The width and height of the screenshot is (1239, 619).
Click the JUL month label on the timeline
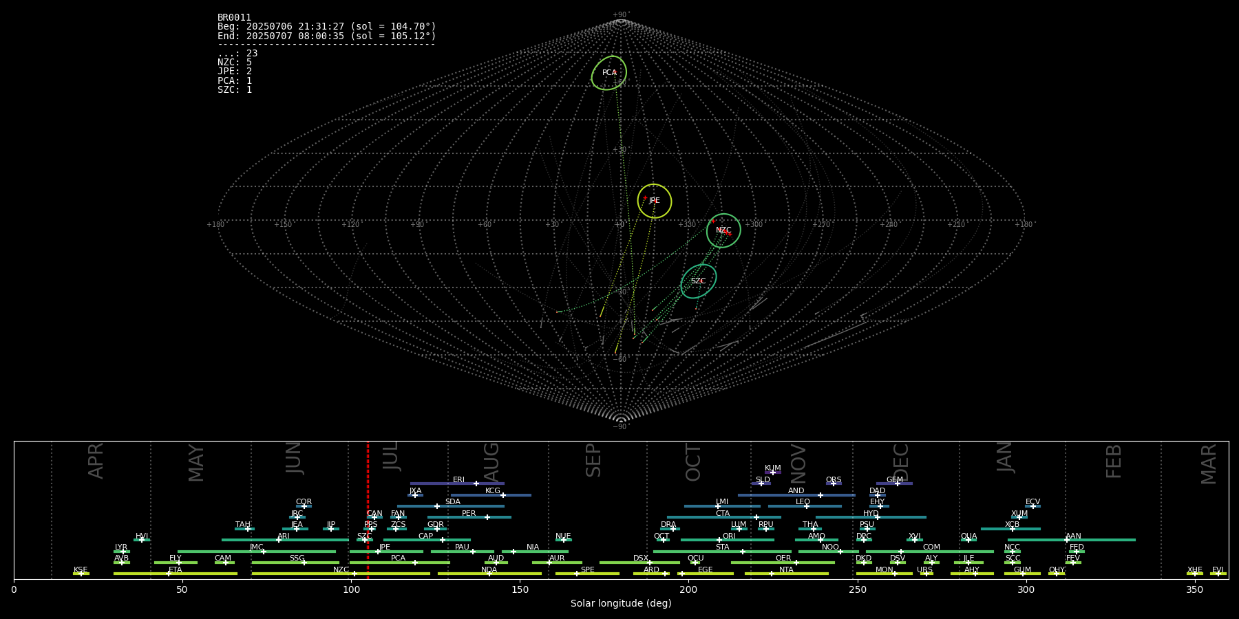(390, 457)
